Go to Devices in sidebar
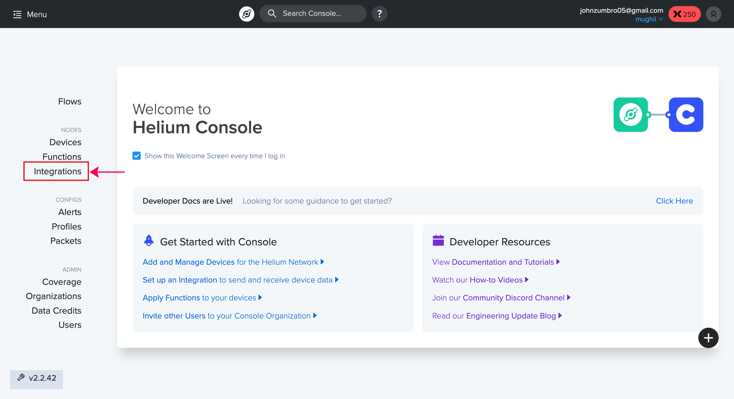The width and height of the screenshot is (734, 399). [65, 142]
